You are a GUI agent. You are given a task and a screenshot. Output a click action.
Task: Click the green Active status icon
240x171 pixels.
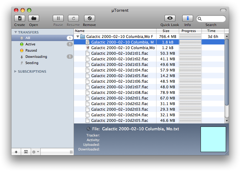tap(22, 44)
